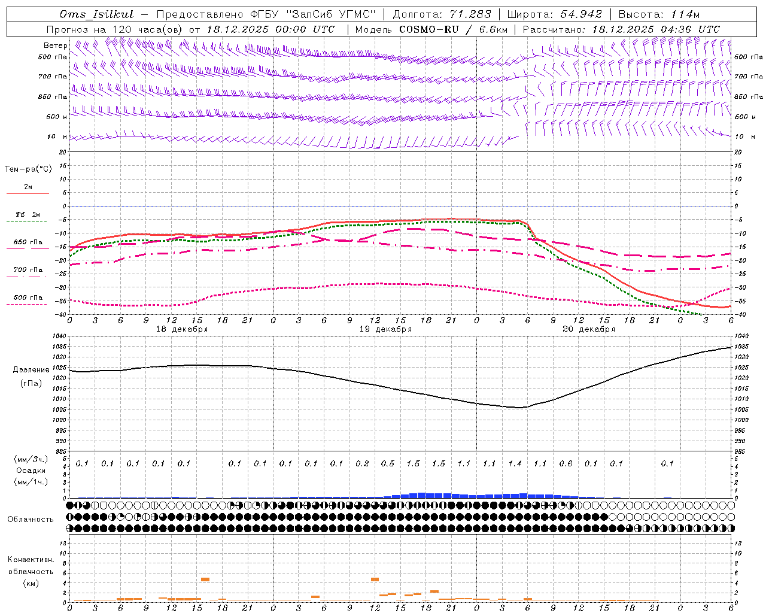Select the "1.4" precipitation value
Image resolution: width=766 pixels, height=613 pixels.
point(515,463)
